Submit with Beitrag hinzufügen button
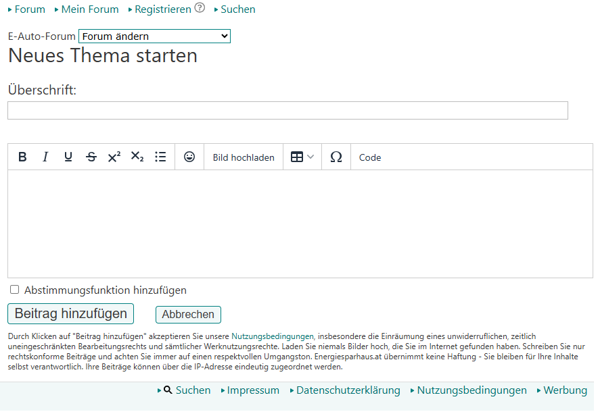The width and height of the screenshot is (598, 414). [x=70, y=314]
